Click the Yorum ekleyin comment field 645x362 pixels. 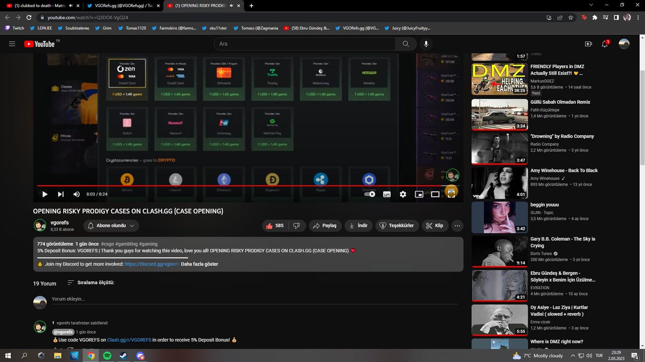[x=256, y=299]
